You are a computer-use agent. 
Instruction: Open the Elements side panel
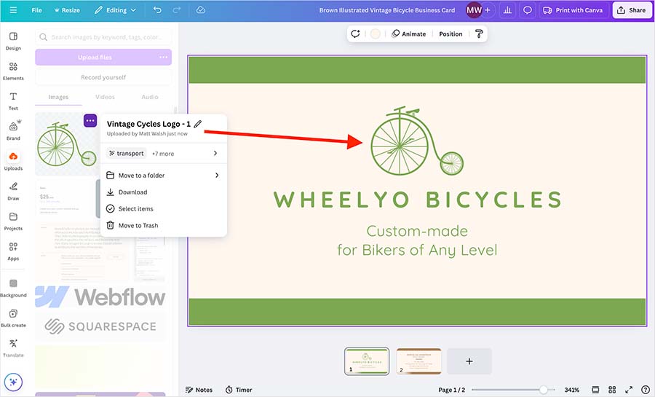coord(13,71)
